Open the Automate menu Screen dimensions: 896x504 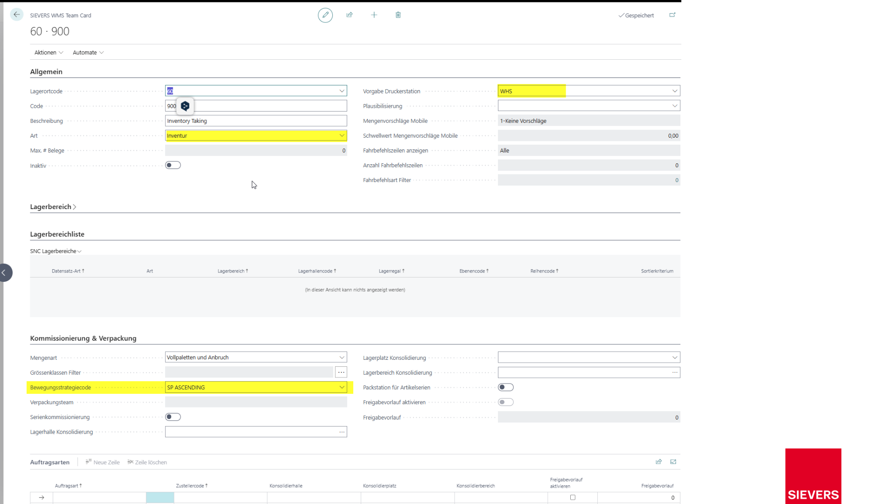[x=88, y=53]
